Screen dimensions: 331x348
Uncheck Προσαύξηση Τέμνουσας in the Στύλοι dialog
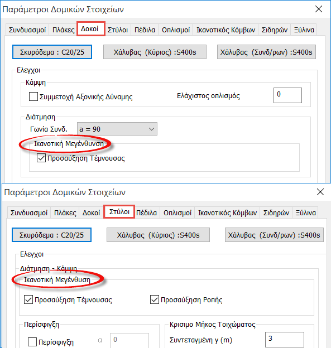pyautogui.click(x=28, y=299)
